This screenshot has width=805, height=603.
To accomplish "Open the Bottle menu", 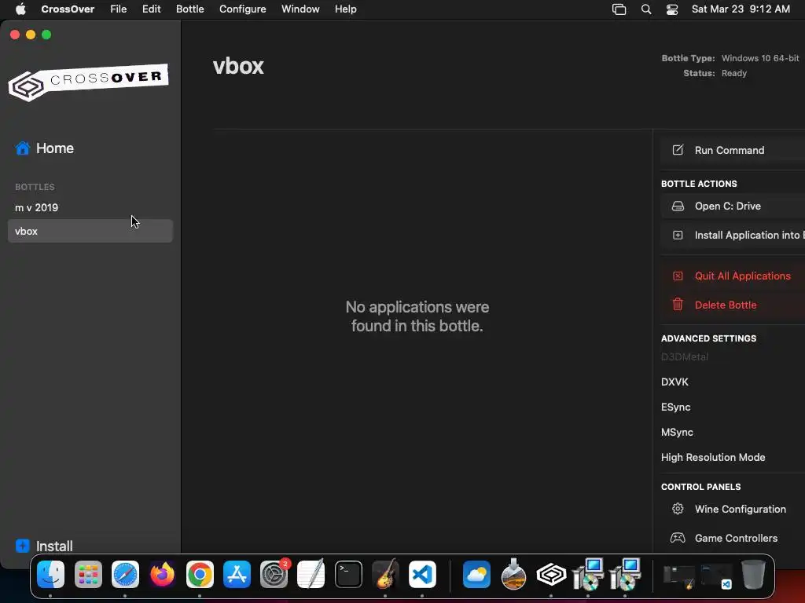I will (x=190, y=9).
